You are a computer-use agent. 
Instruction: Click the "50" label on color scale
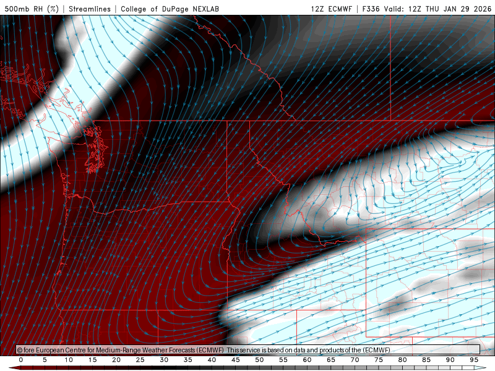pos(259,360)
